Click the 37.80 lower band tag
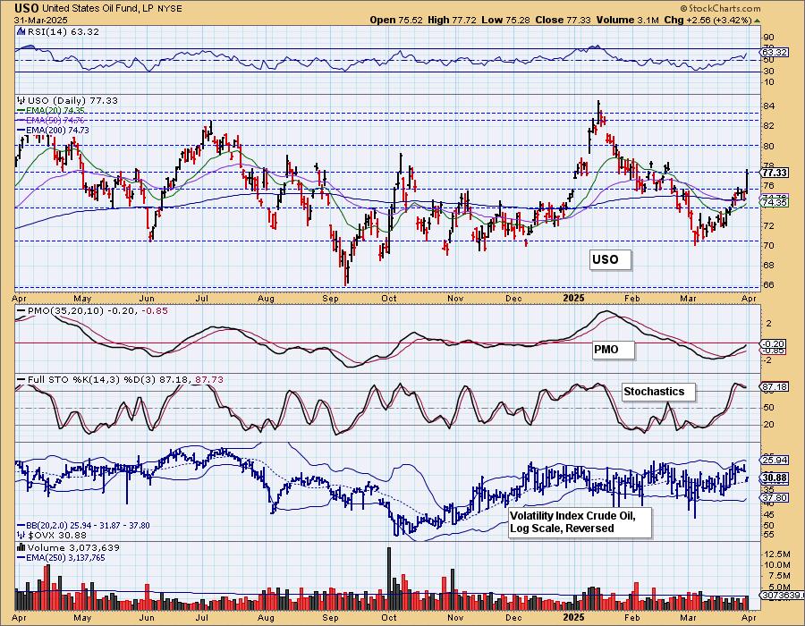Screen dimensions: 805x626 pos(775,498)
